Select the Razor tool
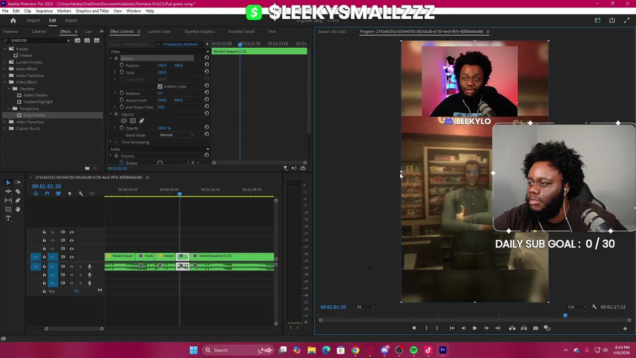636x358 pixels. (x=18, y=191)
